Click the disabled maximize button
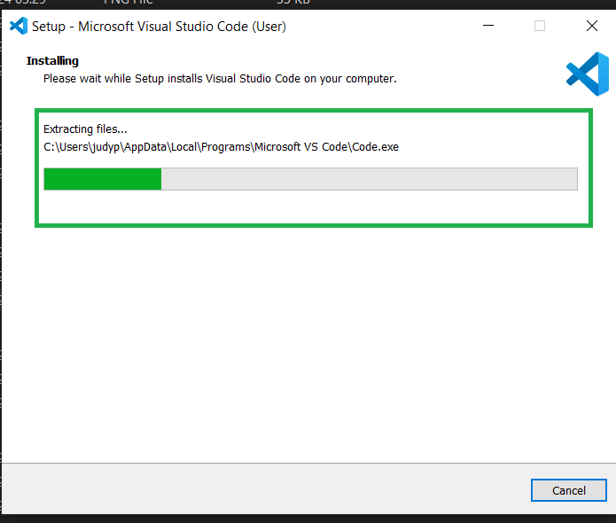Viewport: 616px width, 523px height. tap(540, 26)
